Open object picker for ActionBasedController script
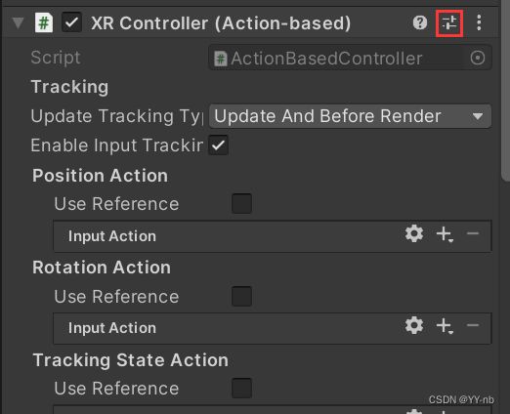The height and width of the screenshot is (414, 510). [478, 58]
